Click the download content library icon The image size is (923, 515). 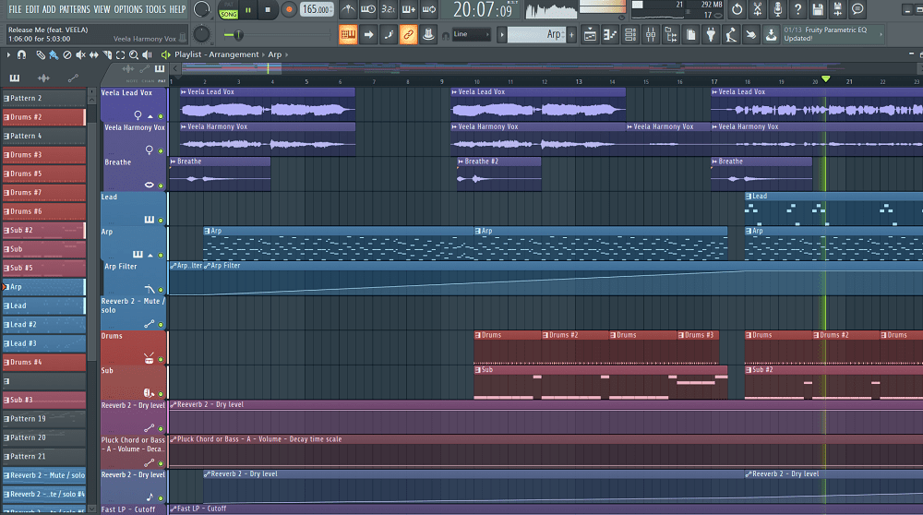[x=771, y=35]
